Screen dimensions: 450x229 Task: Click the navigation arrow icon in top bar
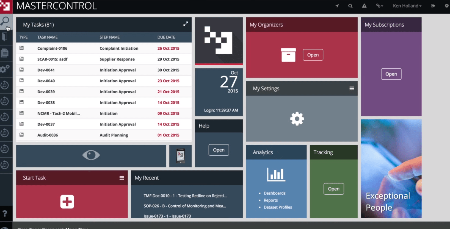[x=337, y=6]
